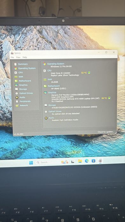Click the CPU temperature indicator icon
125x222 pixels.
point(89,73)
